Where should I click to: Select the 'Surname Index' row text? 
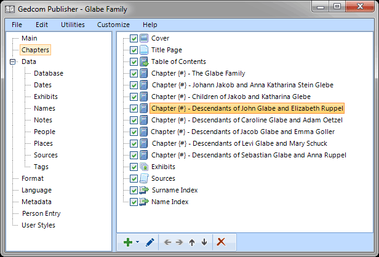[175, 190]
